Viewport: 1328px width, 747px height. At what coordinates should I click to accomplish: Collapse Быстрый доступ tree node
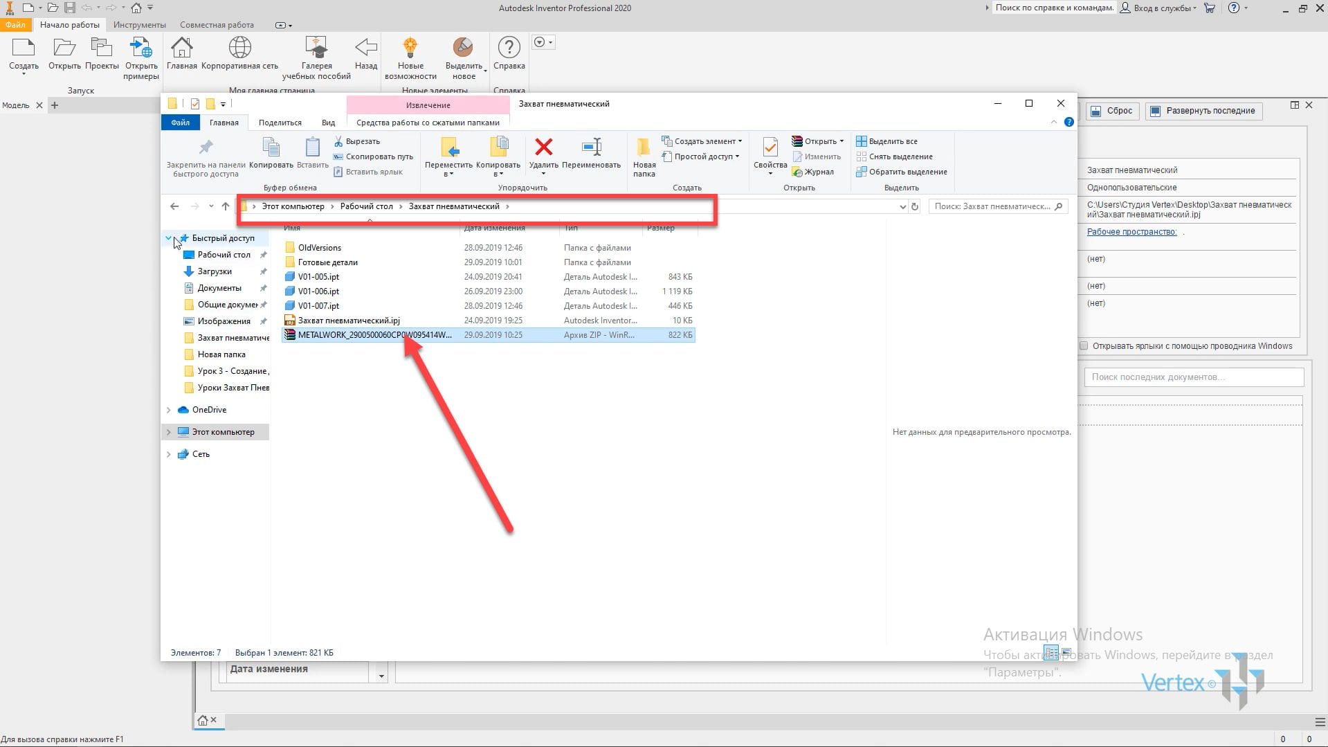pyautogui.click(x=168, y=238)
